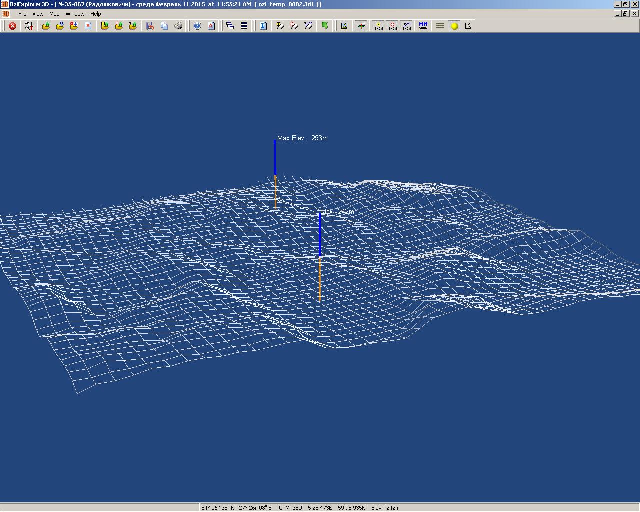Toggle the Show waypoints button
The height and width of the screenshot is (512, 640).
tap(379, 26)
